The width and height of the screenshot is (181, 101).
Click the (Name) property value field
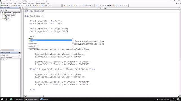click(x=12, y=59)
